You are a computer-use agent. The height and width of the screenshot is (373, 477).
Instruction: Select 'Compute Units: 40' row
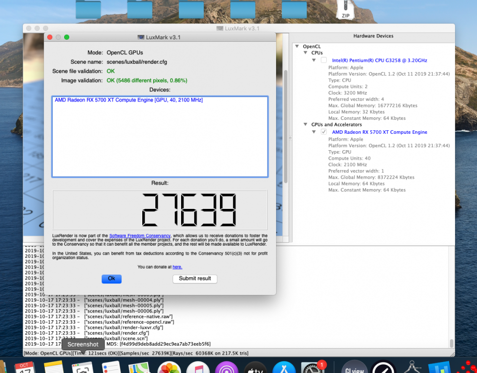pyautogui.click(x=349, y=158)
